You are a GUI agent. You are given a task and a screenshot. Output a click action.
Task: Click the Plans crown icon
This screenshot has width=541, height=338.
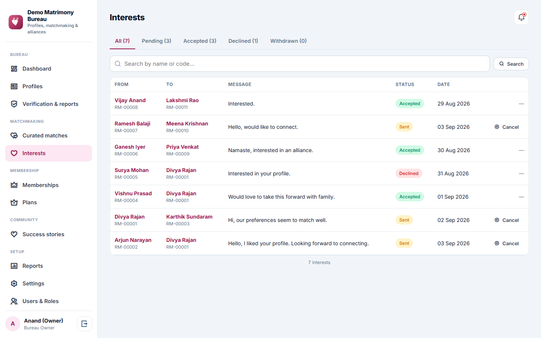[14, 202]
